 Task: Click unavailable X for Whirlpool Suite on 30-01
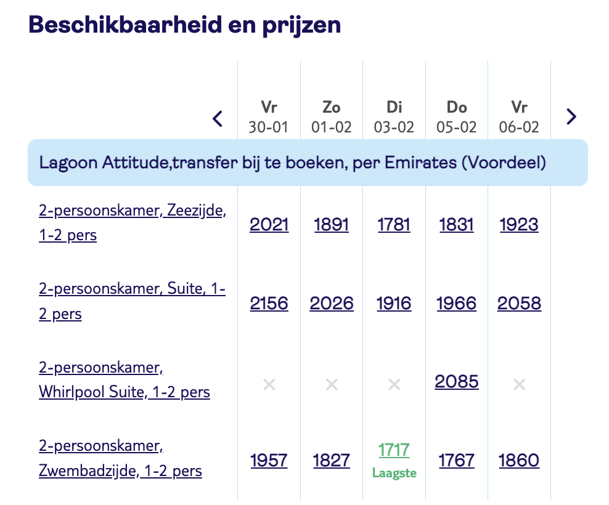point(269,385)
